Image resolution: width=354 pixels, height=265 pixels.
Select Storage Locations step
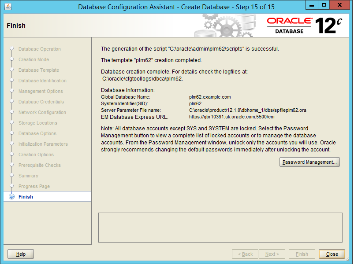click(38, 123)
